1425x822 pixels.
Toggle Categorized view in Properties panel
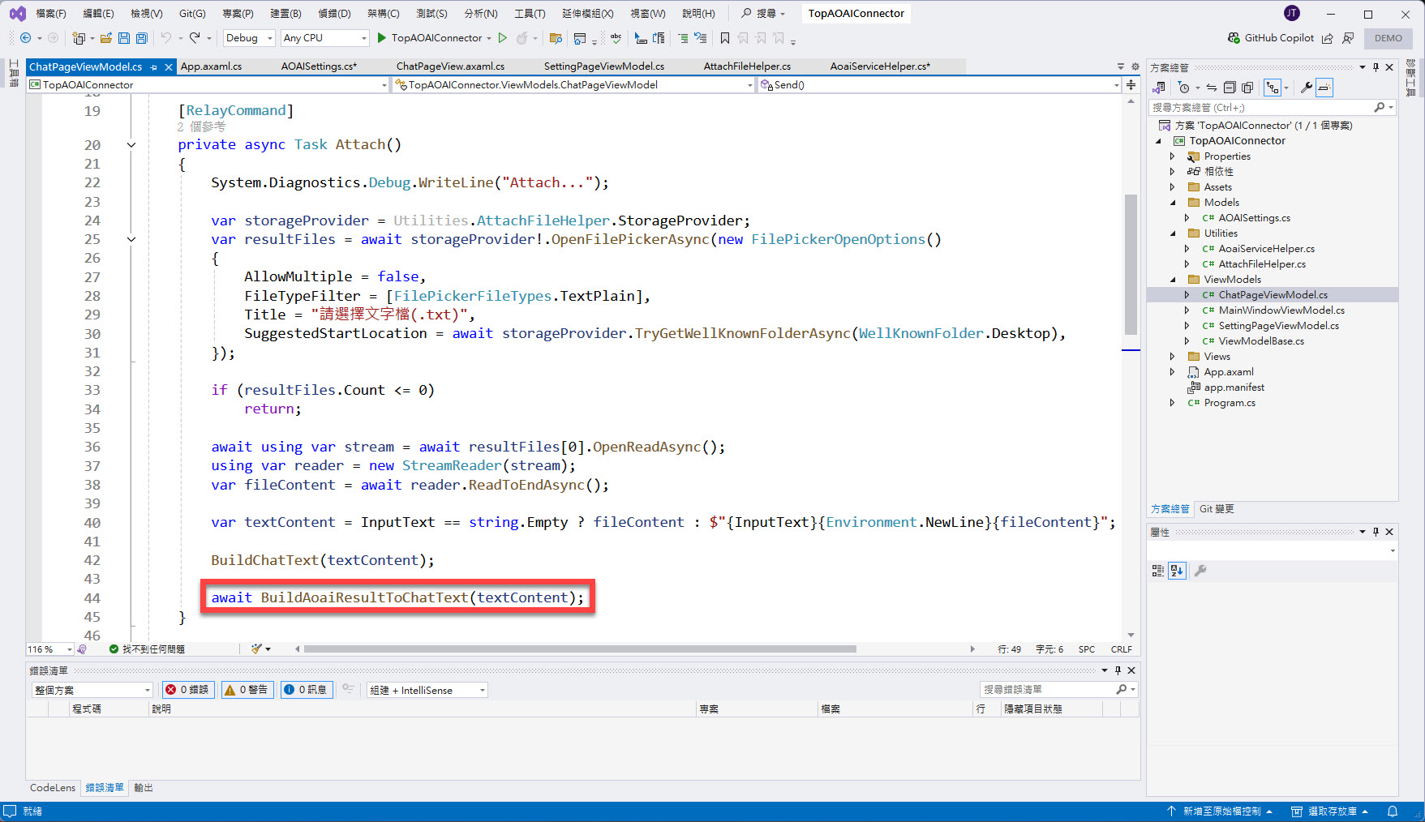(x=1158, y=571)
